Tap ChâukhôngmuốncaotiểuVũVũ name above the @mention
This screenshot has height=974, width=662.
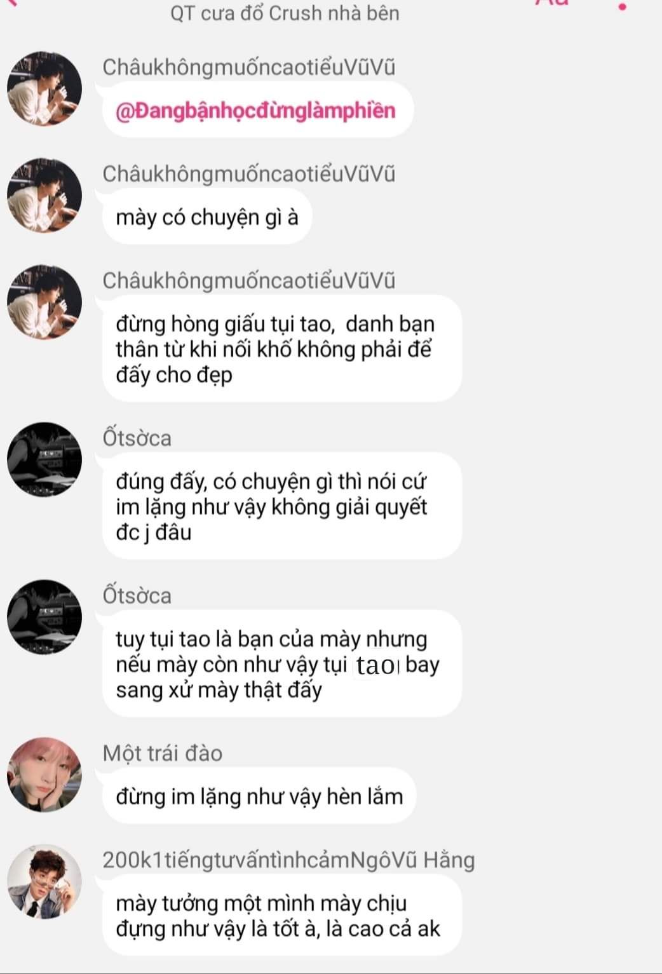249,67
